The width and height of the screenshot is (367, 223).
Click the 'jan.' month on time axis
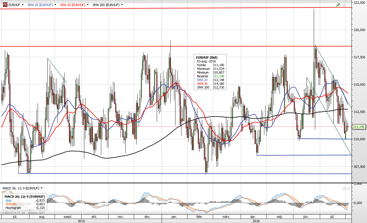(x=174, y=217)
